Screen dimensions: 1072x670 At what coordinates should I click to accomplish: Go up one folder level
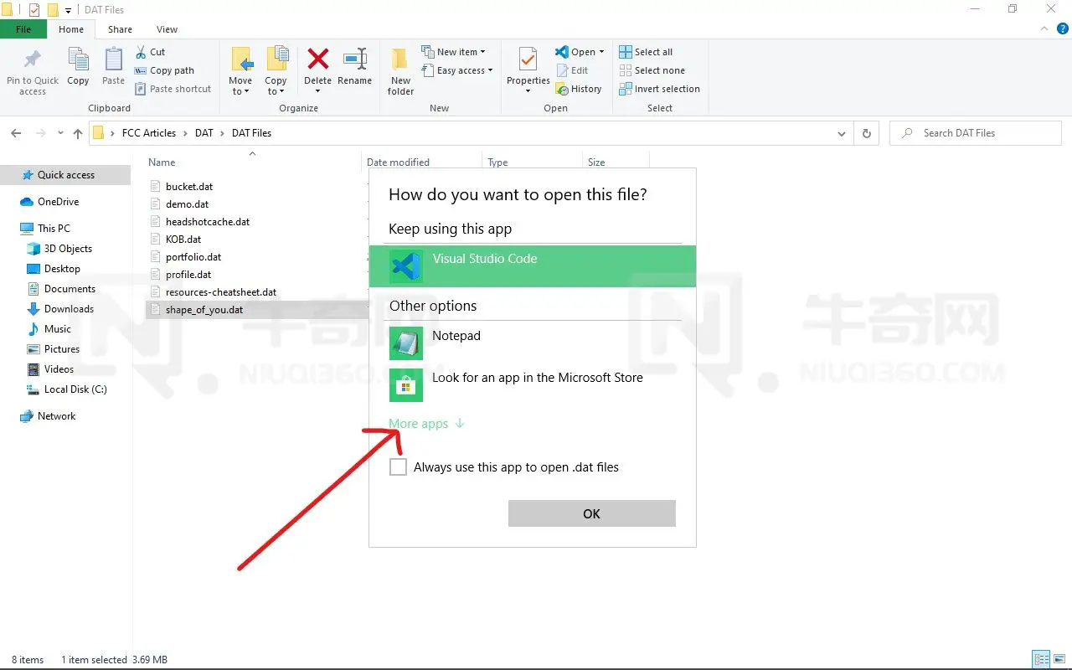click(78, 133)
